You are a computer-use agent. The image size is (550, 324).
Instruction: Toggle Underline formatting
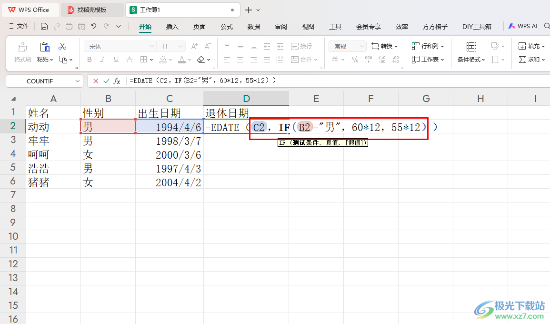[116, 60]
